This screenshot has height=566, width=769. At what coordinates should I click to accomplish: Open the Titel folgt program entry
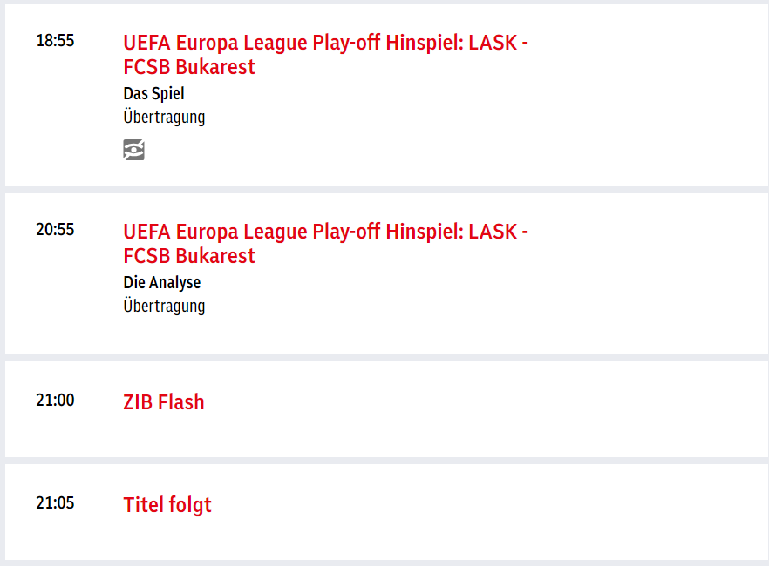point(167,505)
